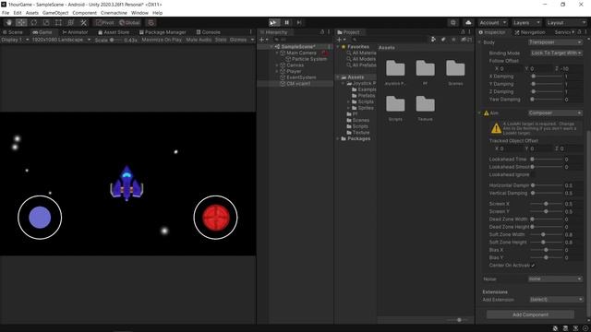Click the Project panel create plus button
591x332 pixels.
pos(341,40)
